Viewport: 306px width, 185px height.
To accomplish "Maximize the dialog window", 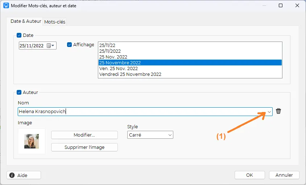I will [280, 5].
